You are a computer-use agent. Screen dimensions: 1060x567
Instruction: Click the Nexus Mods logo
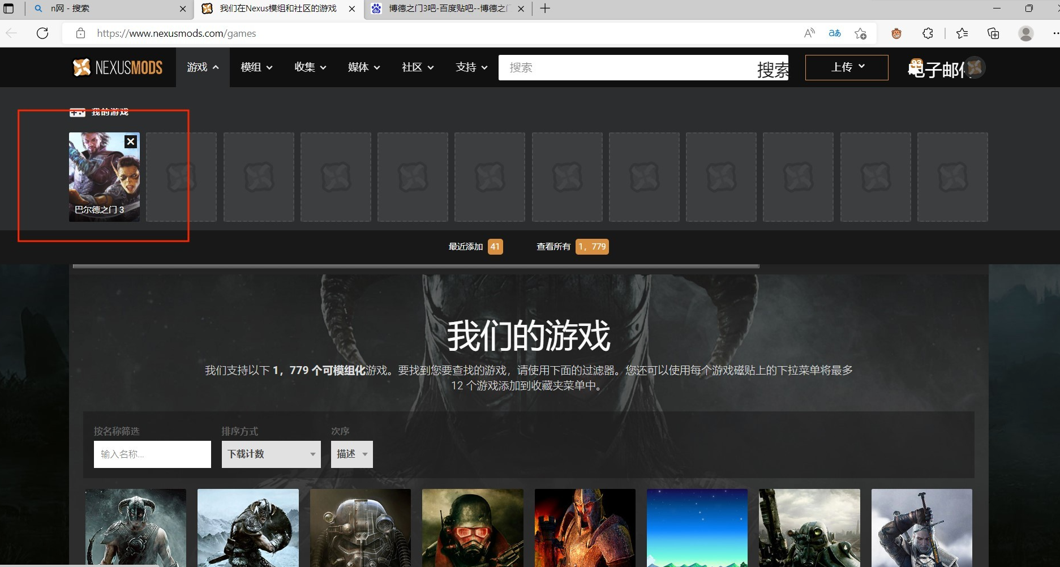pyautogui.click(x=118, y=67)
